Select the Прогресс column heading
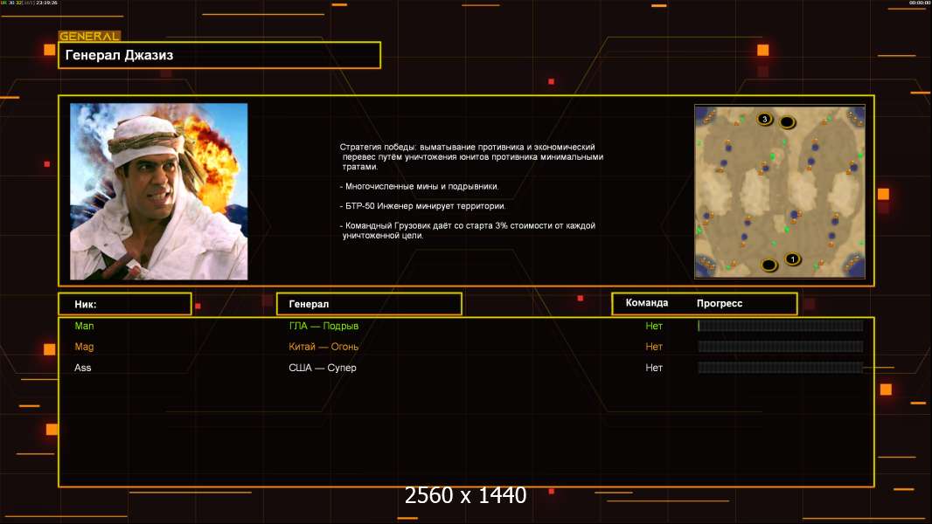 720,303
